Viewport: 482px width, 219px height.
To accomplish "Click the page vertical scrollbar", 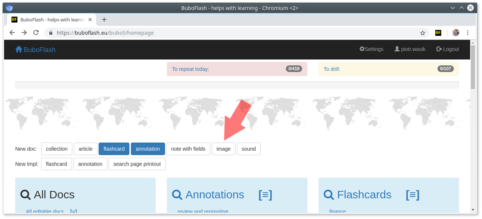I will click(x=473, y=67).
